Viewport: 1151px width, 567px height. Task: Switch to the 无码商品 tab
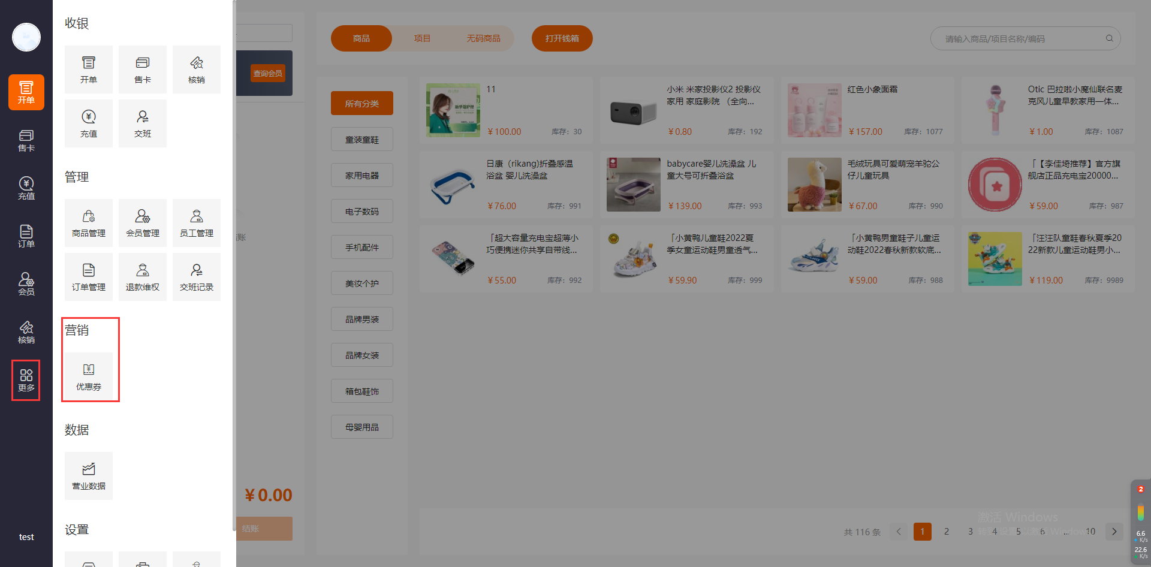point(483,38)
